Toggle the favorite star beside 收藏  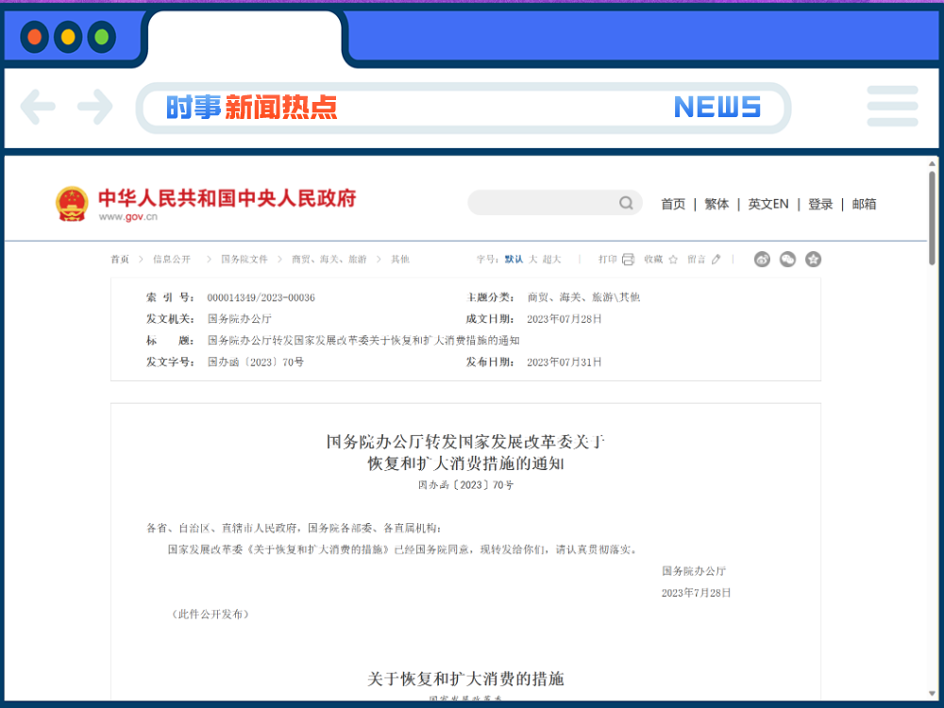click(x=673, y=259)
